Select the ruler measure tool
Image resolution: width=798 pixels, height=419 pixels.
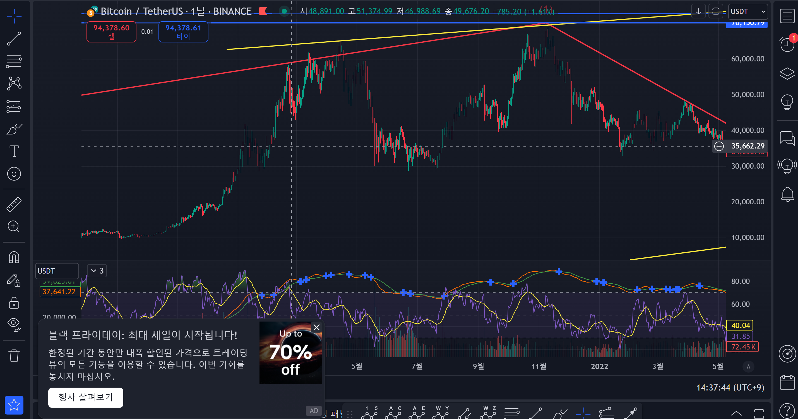point(14,204)
